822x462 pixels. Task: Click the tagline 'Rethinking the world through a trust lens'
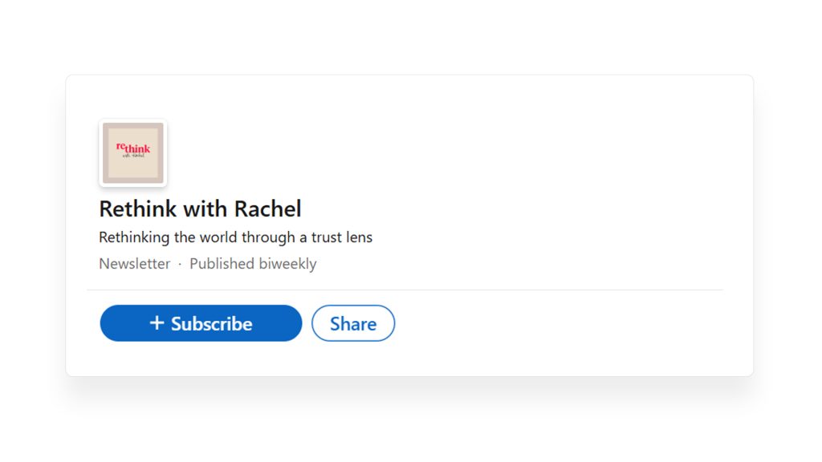click(x=235, y=237)
